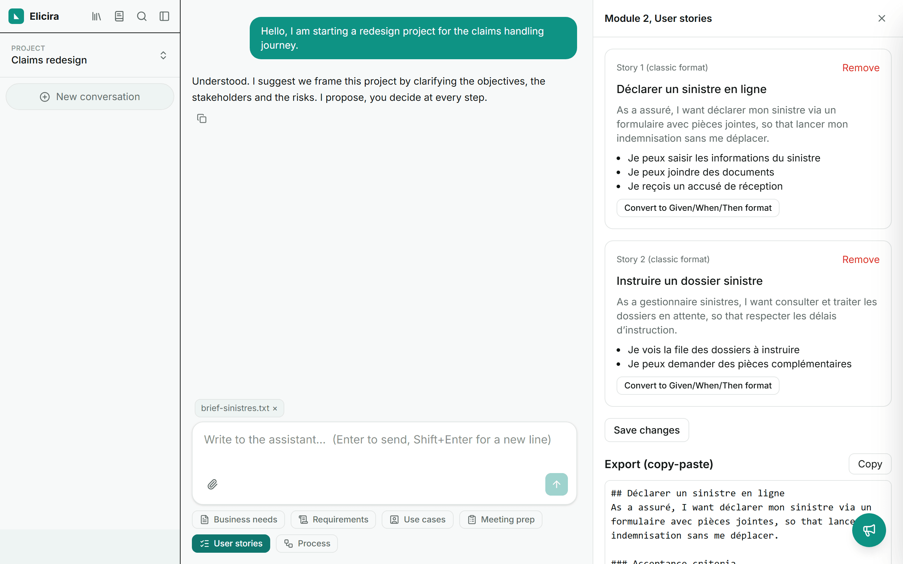Click criterion 'Je peux demander des pièces complémentaires'
Viewport: 903px width, 564px height.
click(x=740, y=364)
